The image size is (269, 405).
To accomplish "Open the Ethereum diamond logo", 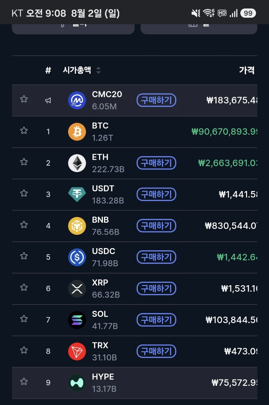I will [x=77, y=163].
